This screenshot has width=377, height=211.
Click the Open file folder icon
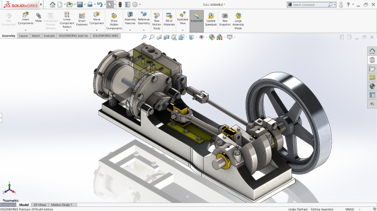[x=69, y=5]
